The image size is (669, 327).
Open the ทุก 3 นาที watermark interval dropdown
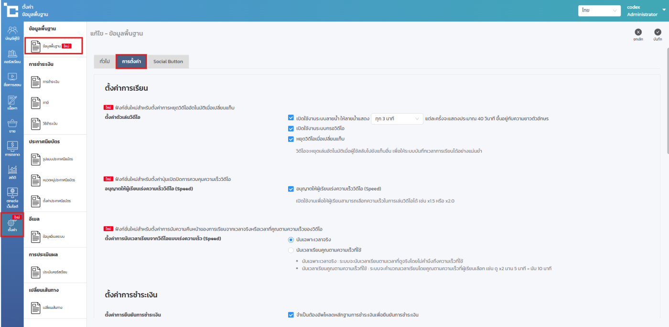click(x=397, y=118)
